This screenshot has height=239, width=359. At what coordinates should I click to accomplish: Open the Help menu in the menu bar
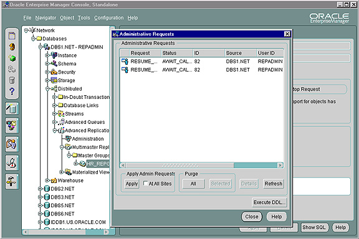133,17
